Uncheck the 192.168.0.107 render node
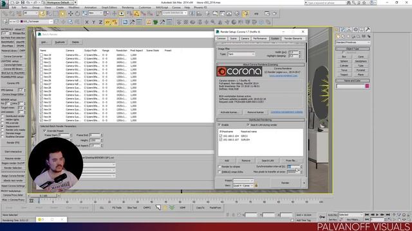The height and width of the screenshot is (231, 412). pos(220,140)
